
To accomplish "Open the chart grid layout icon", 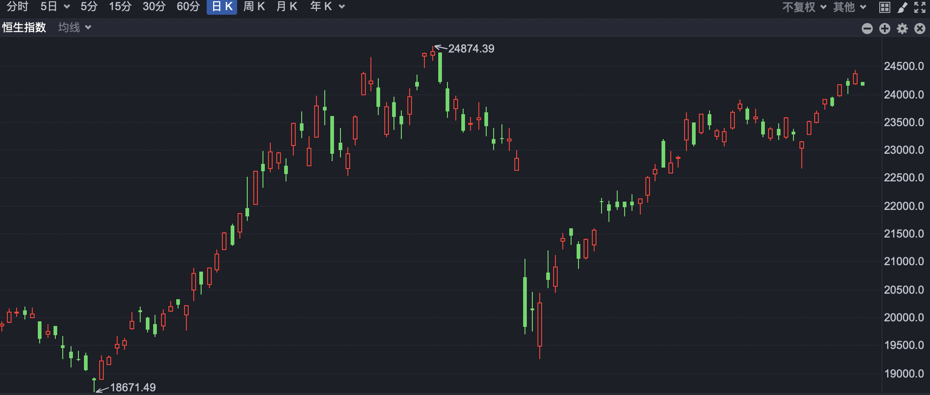I will pos(885,7).
